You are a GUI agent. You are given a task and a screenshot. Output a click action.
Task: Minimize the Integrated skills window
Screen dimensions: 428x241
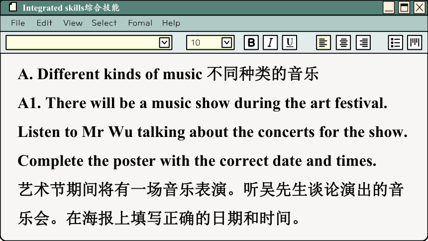[x=388, y=7]
